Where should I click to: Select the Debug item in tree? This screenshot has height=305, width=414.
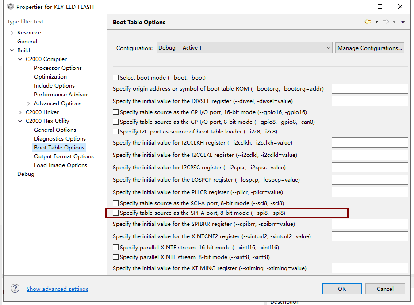[26, 174]
